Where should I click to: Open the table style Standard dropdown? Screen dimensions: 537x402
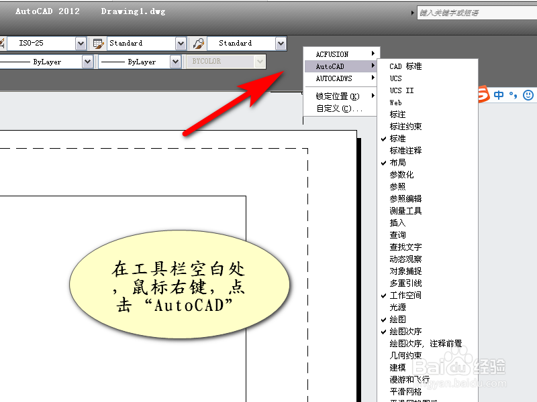coord(181,44)
